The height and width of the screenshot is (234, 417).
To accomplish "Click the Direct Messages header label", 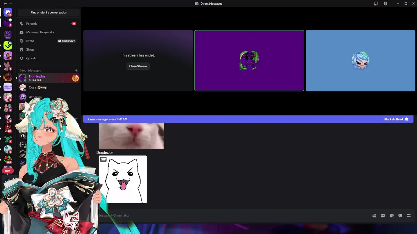I will 30,70.
